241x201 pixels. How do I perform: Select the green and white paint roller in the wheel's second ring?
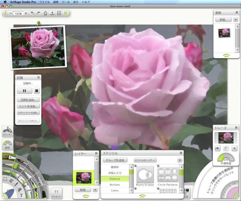[x=17, y=166]
